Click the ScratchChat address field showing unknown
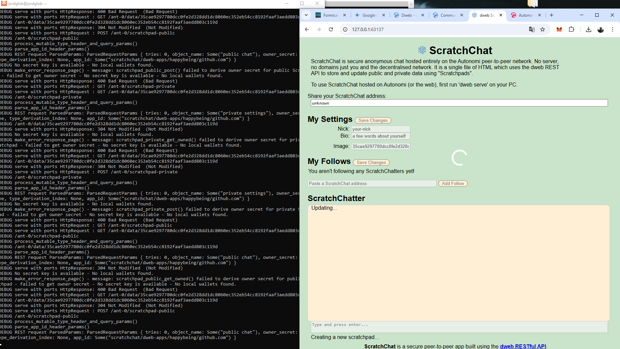Screen dimensions: 620x349 [459, 103]
